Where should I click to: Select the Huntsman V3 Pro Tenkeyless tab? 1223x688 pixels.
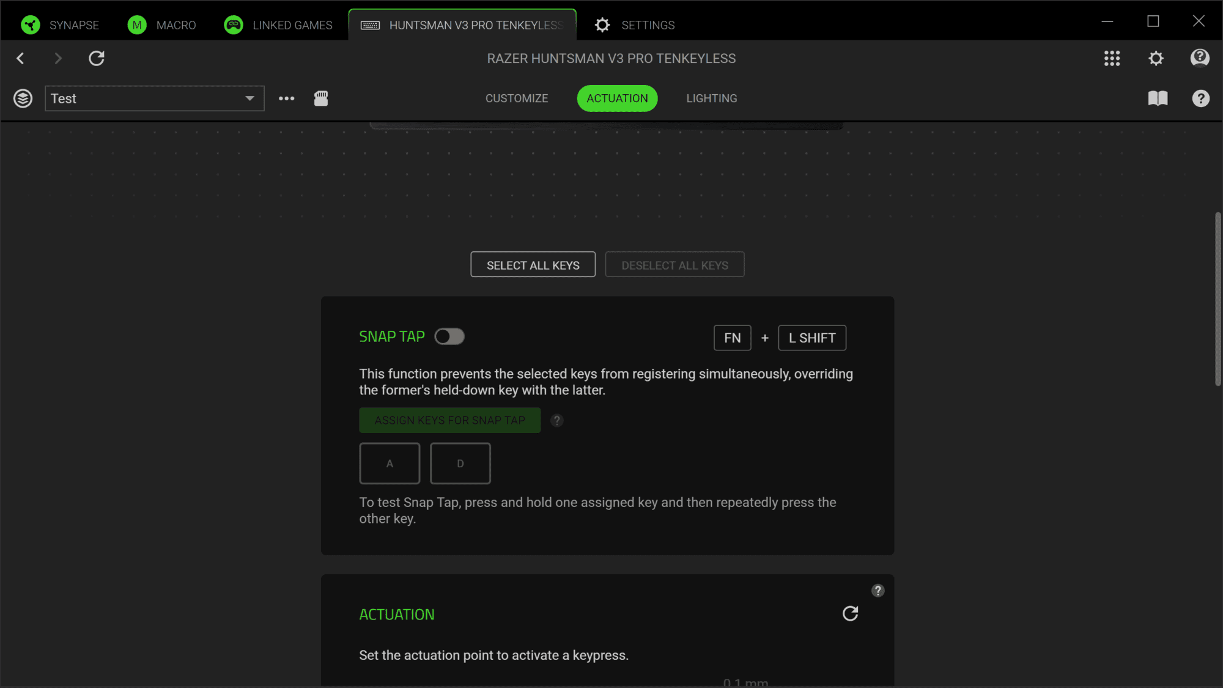click(x=462, y=25)
